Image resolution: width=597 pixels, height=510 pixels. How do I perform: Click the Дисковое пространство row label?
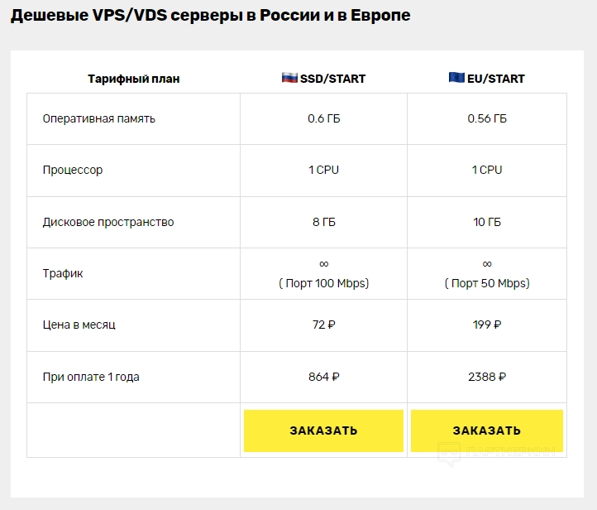pyautogui.click(x=108, y=222)
